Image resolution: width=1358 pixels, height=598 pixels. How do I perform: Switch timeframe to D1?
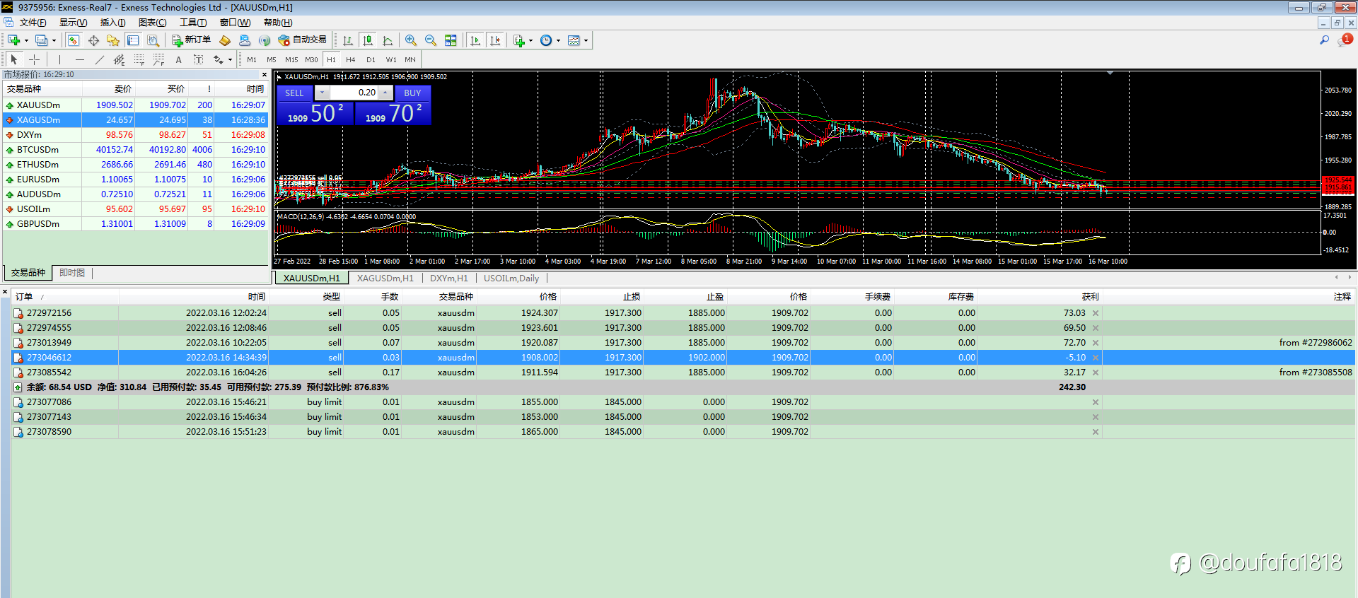click(371, 59)
